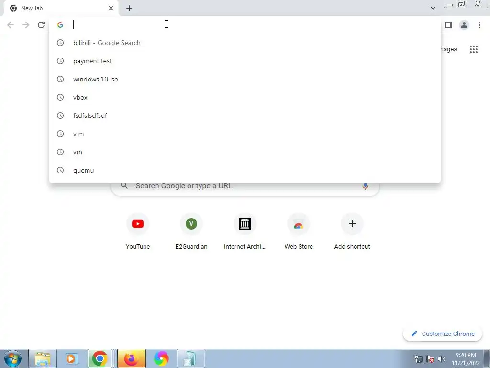Choose the v m suggestion
Image resolution: width=490 pixels, height=368 pixels.
click(x=245, y=134)
